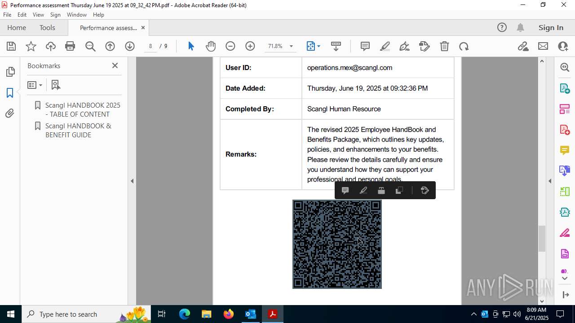Open the View menu
The height and width of the screenshot is (323, 575).
pos(39,15)
